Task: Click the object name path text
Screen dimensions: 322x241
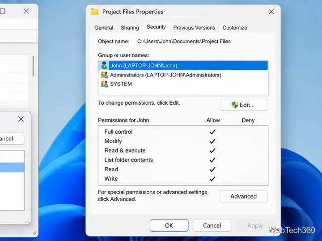Action: pos(184,42)
